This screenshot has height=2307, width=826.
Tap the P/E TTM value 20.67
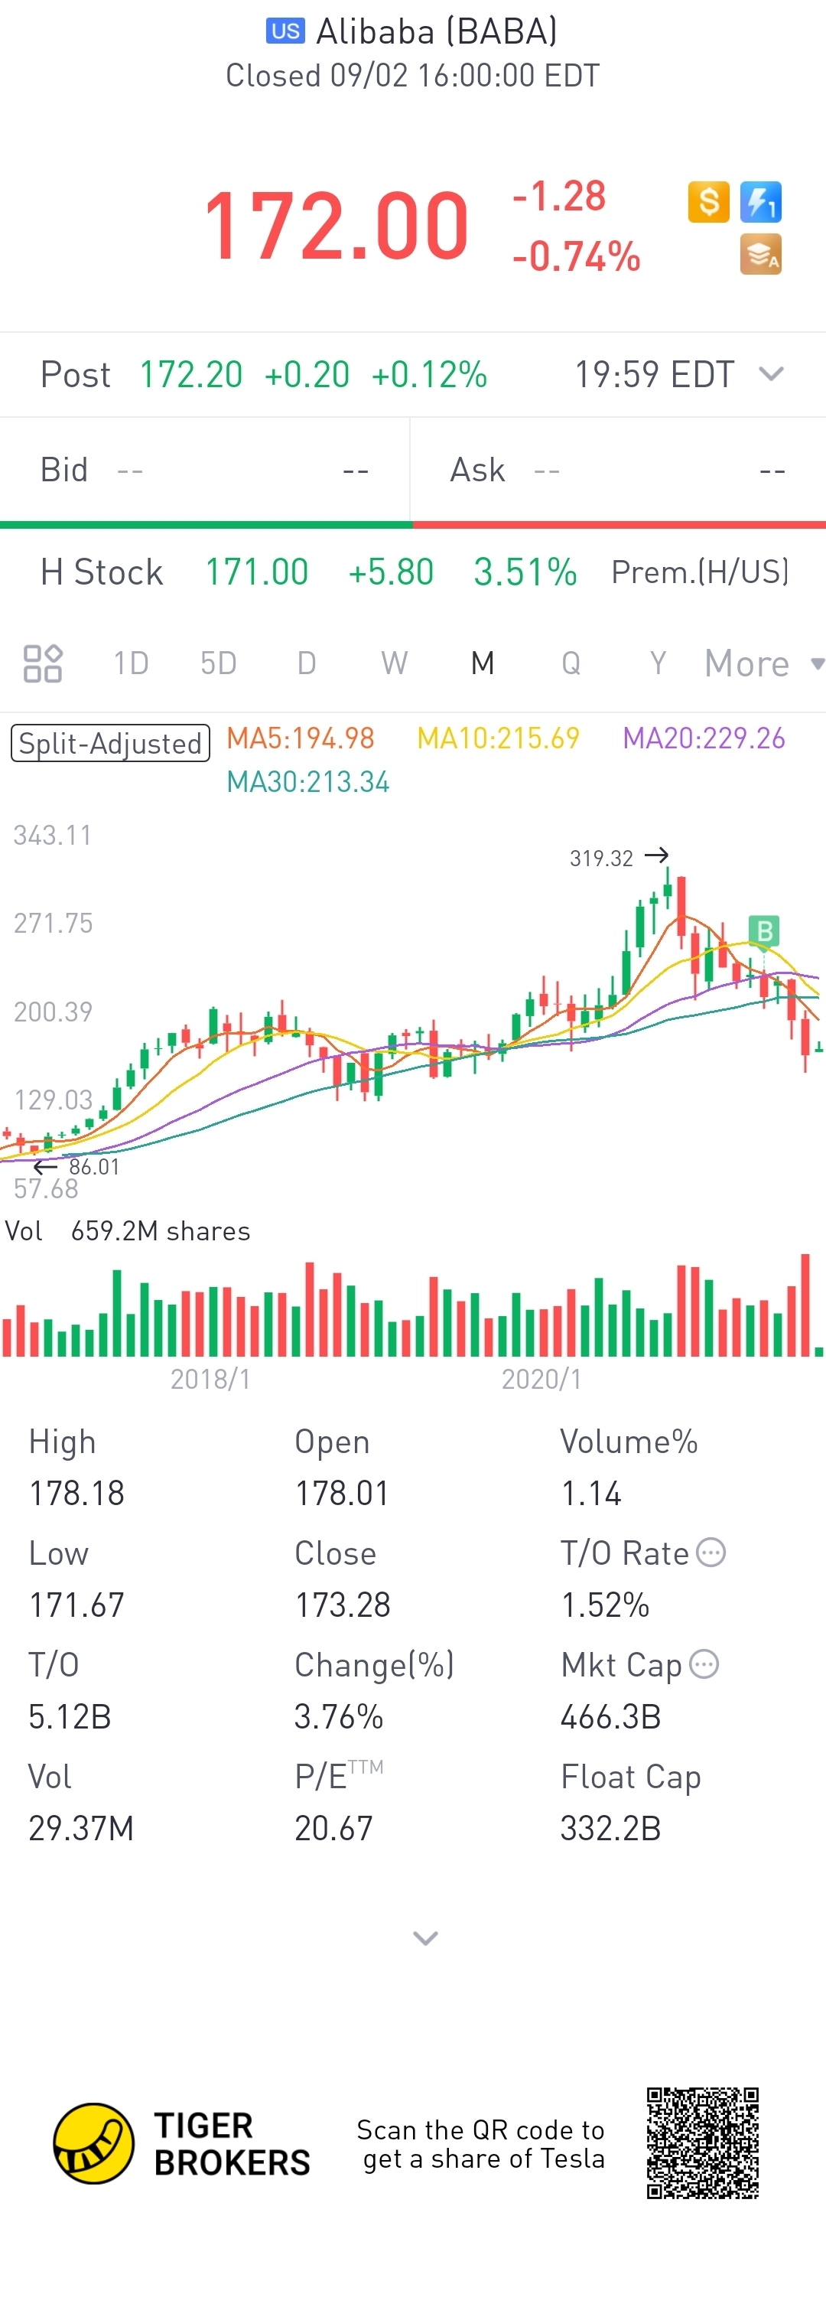(333, 1828)
